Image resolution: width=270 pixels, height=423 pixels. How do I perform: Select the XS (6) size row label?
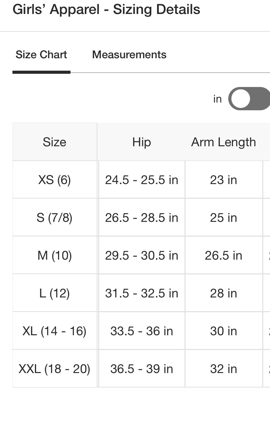[x=54, y=180]
